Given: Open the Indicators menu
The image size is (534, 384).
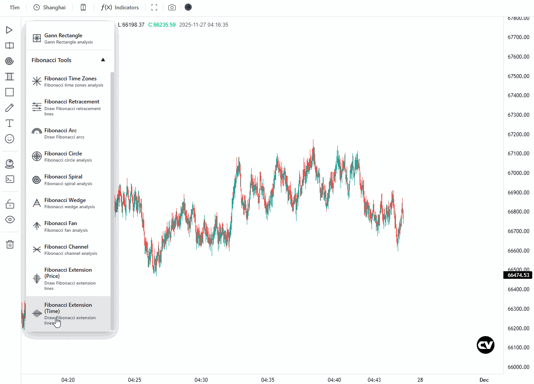Looking at the screenshot, I should [x=120, y=8].
